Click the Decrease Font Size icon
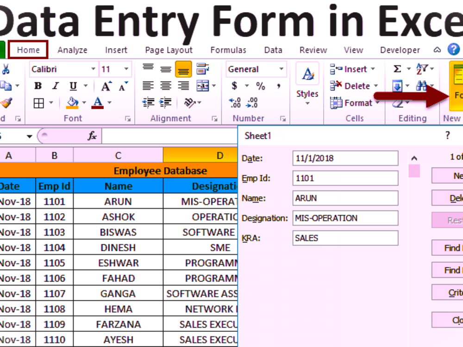 pyautogui.click(x=124, y=86)
